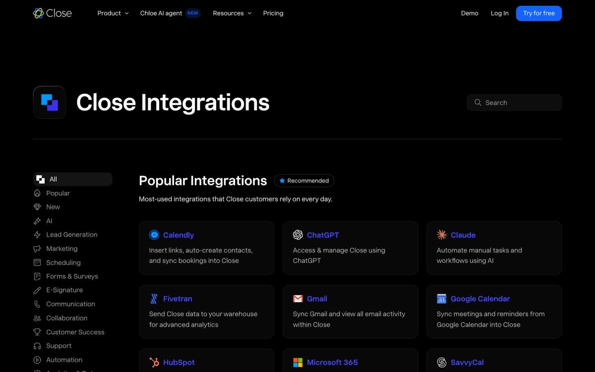This screenshot has width=595, height=372.
Task: Click the Microsoft 365 logo icon
Action: [298, 363]
